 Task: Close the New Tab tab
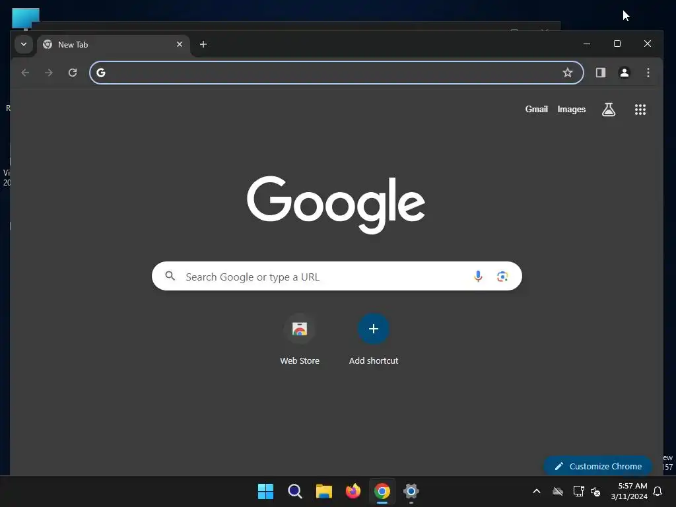click(x=180, y=44)
